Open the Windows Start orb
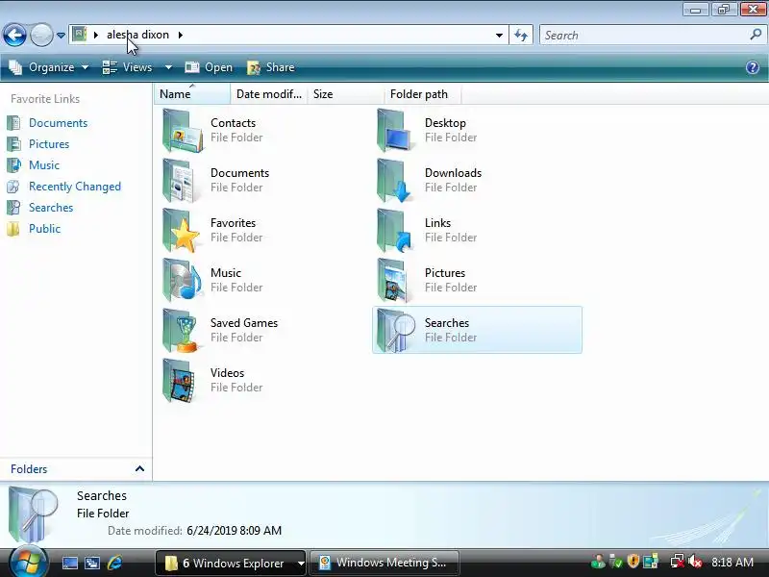Screen dimensions: 769x577 (x=28, y=563)
